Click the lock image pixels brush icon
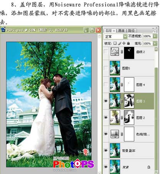 click(119, 43)
